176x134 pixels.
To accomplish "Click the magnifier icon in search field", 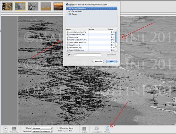I will click(x=75, y=55).
